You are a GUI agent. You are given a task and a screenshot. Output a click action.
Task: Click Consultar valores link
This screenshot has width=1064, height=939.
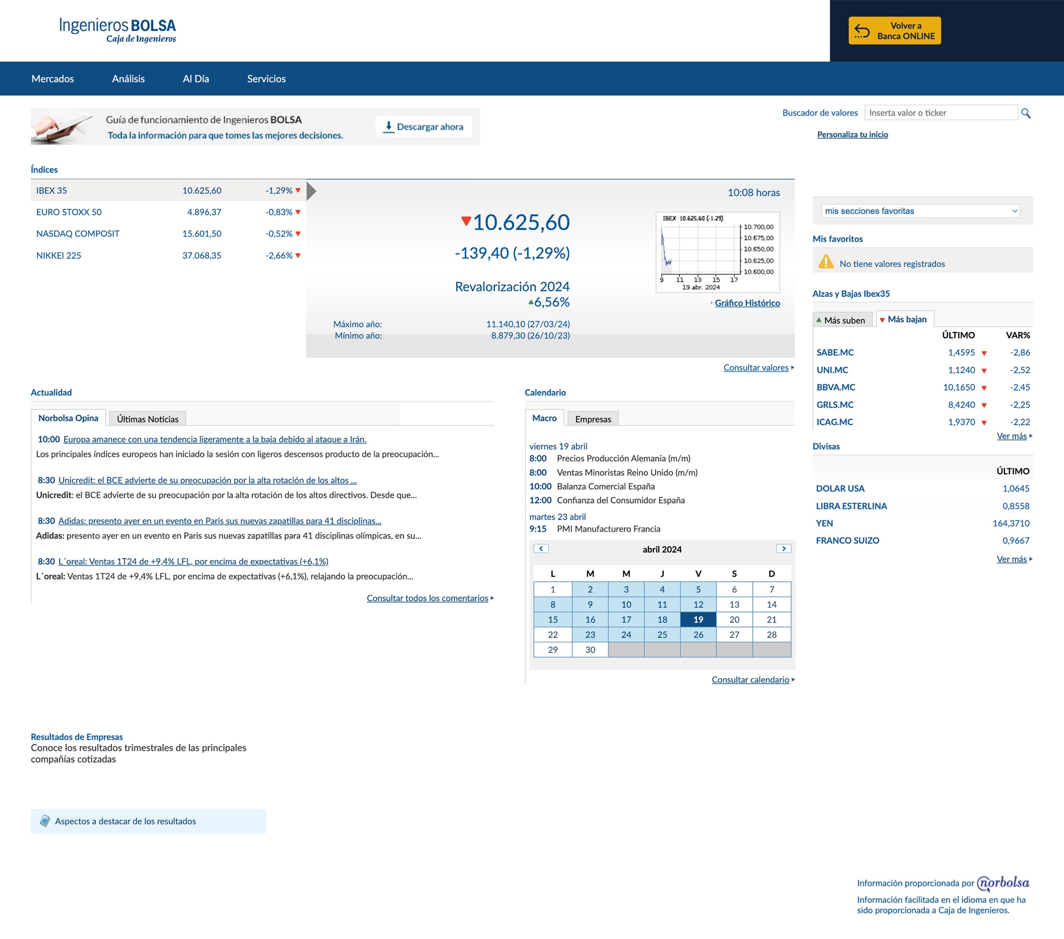pos(756,367)
